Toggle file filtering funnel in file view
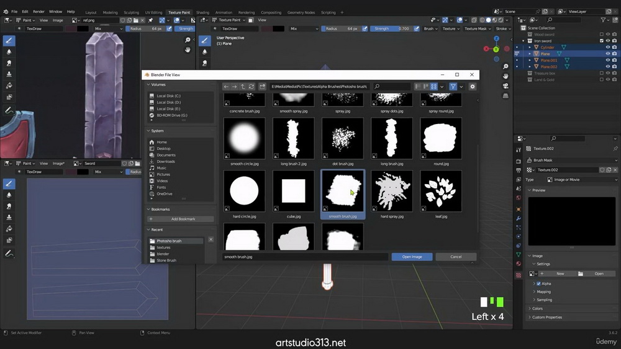The height and width of the screenshot is (349, 621). pos(453,87)
